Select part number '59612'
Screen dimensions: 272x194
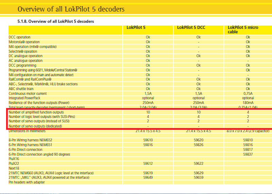point(148,163)
